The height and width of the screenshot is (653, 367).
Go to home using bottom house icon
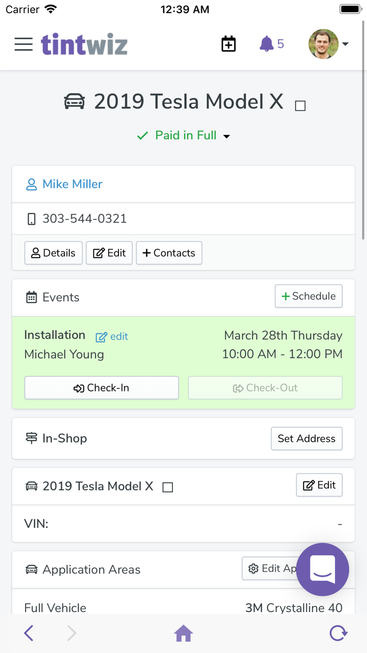pyautogui.click(x=183, y=634)
